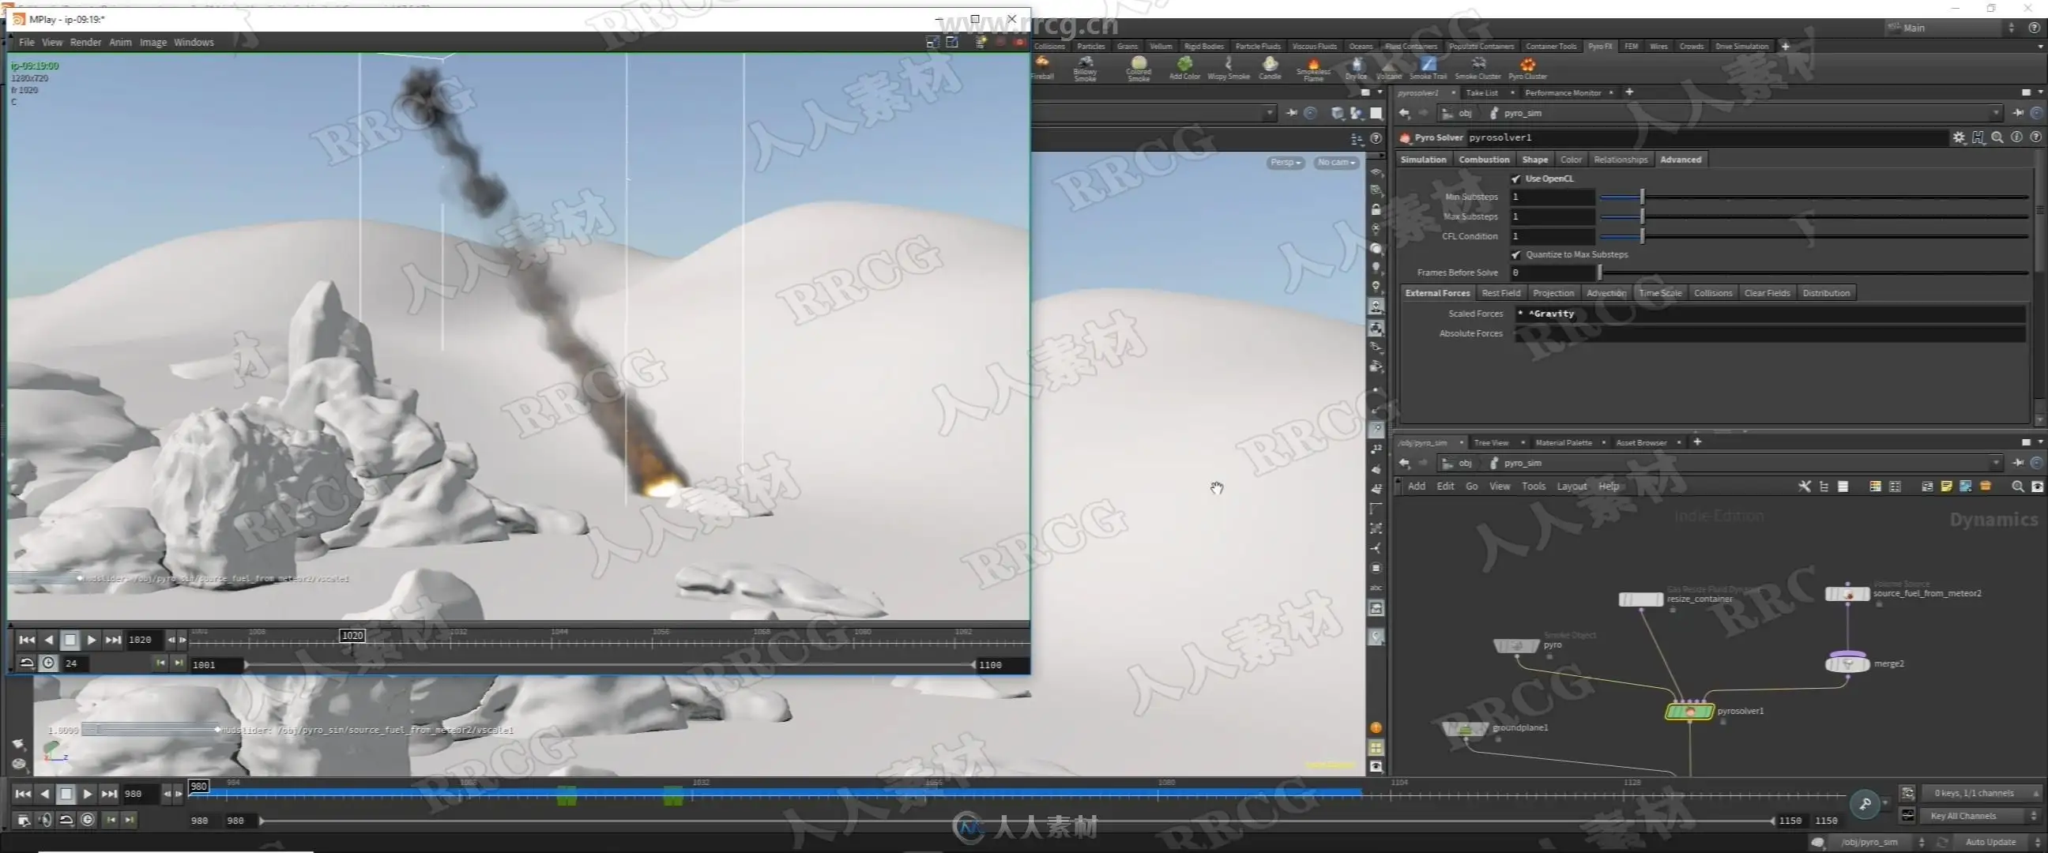Screen dimensions: 2048x853
Task: Switch to the Combustion tab
Action: tap(1484, 160)
